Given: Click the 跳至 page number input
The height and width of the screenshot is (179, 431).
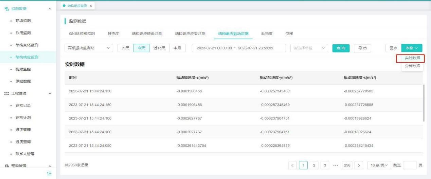Looking at the screenshot, I should click(x=409, y=165).
